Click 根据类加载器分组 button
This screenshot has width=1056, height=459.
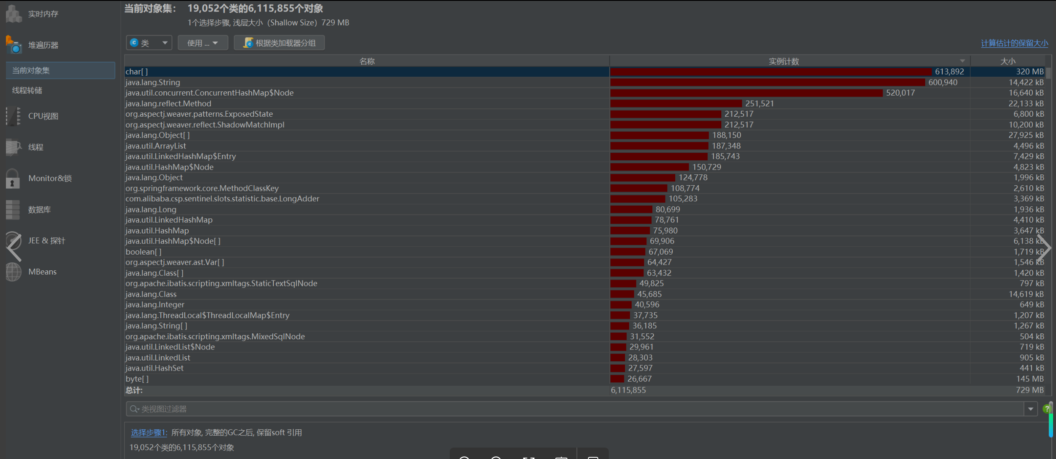click(279, 43)
